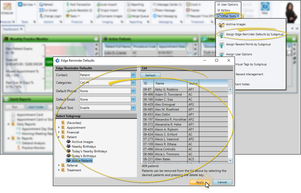Screen dimensions: 301x193
Task: Expand the Appointment folder in subgroup tree
Action: pyautogui.click(x=59, y=128)
